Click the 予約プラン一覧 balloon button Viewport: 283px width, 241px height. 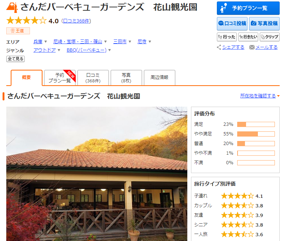pos(248,8)
